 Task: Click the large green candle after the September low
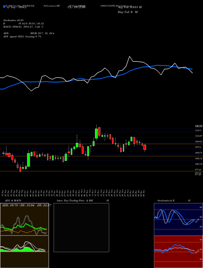(x=28, y=160)
